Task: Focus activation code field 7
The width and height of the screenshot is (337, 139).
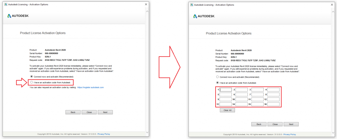Action: (x=257, y=94)
